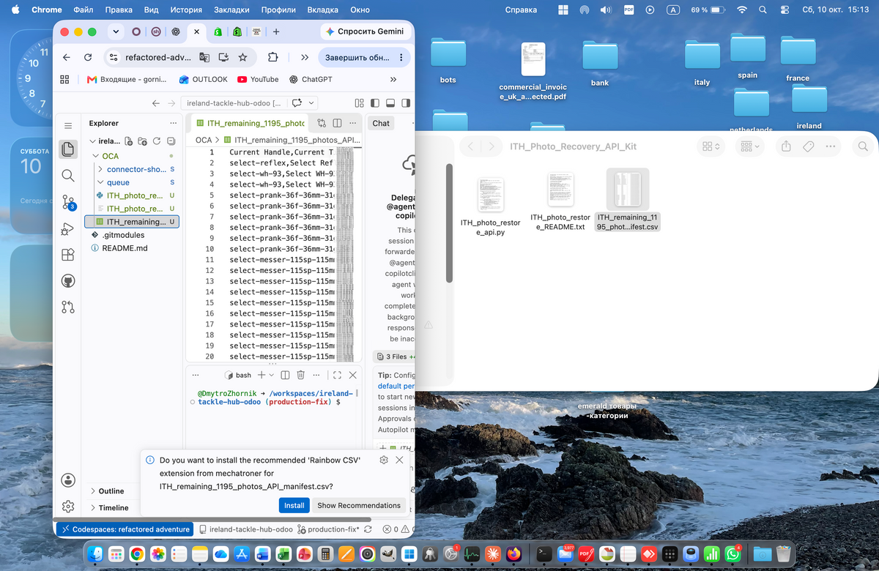
Task: Open the Run and Debug view
Action: [68, 228]
